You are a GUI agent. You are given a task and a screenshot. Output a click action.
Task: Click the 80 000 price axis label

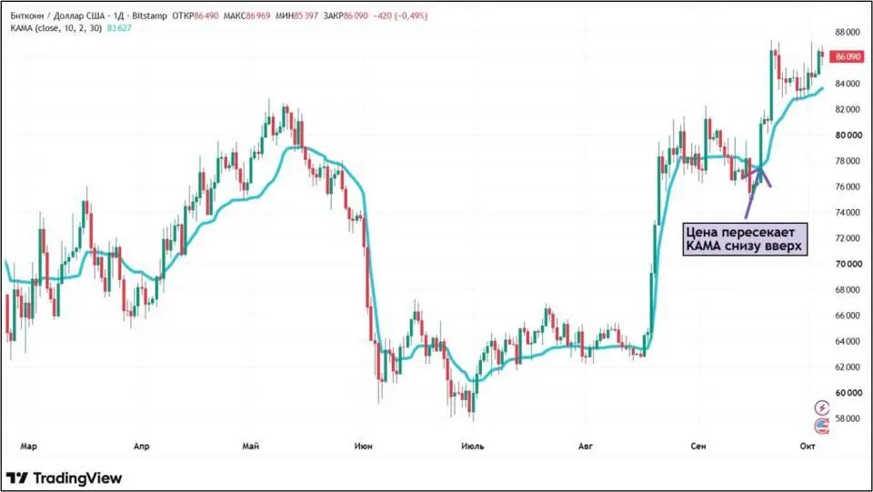click(848, 135)
